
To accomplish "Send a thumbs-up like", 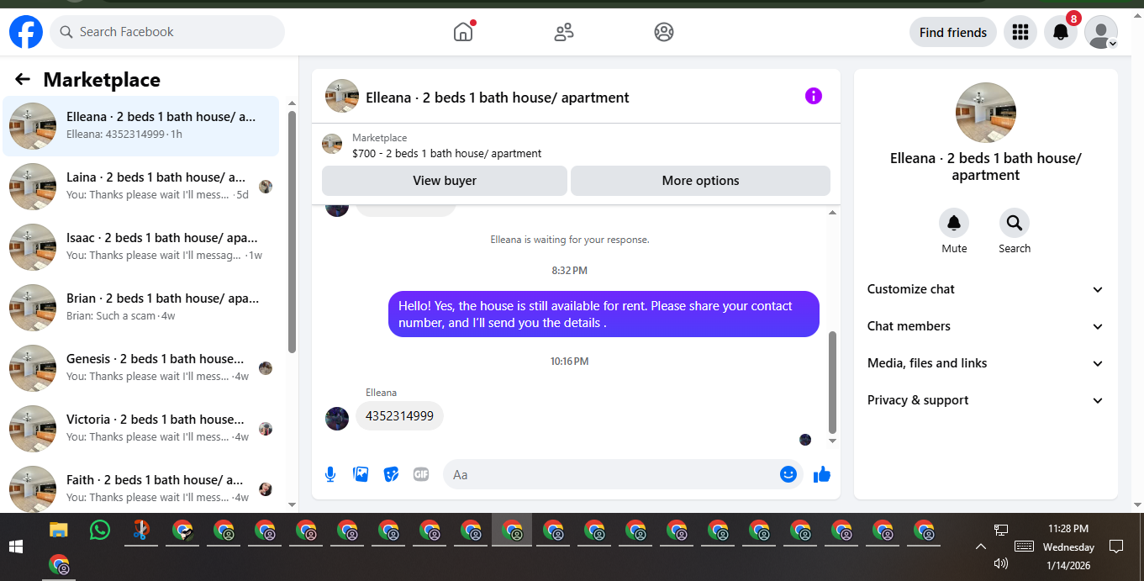I will 822,474.
